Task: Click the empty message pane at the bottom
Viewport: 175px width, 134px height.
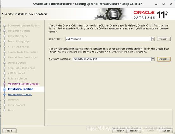Action: pyautogui.click(x=110, y=118)
